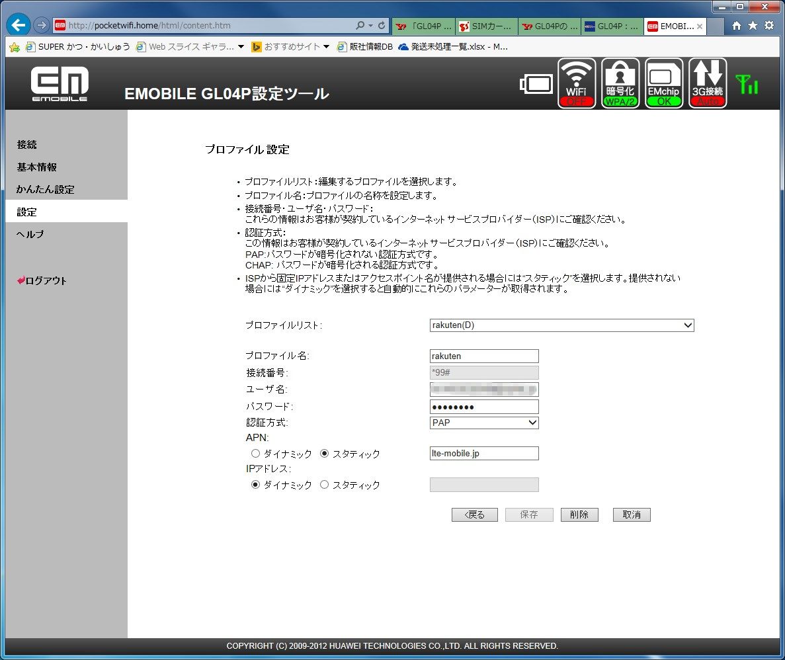Select the 設定 sidebar menu item
The width and height of the screenshot is (785, 660).
pos(66,212)
